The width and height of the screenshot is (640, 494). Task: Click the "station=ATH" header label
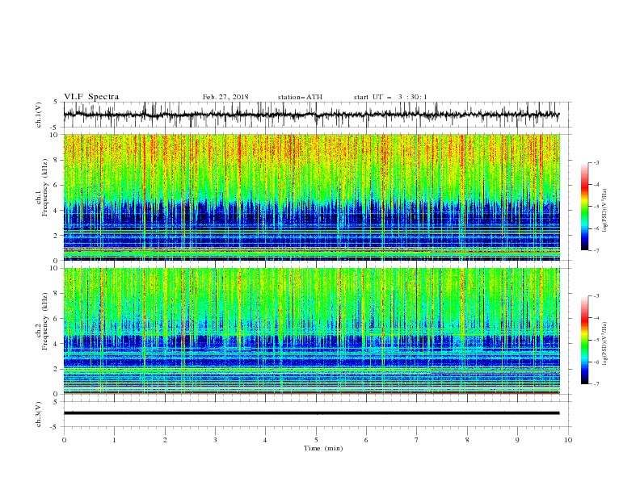[x=300, y=97]
